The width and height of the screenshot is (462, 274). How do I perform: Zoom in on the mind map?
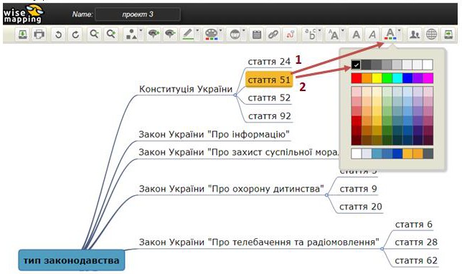(x=111, y=34)
